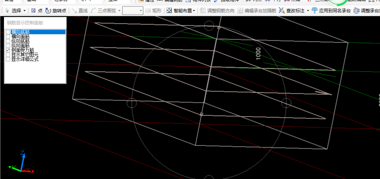Click 调整钢筋方向 rebar direction tool

217,11
